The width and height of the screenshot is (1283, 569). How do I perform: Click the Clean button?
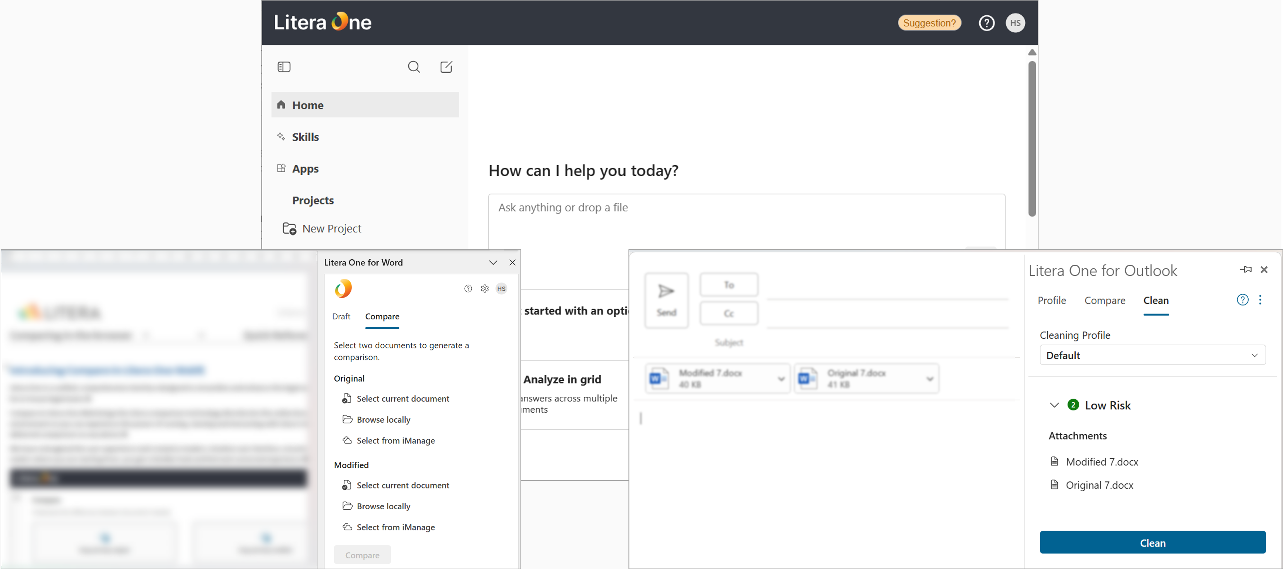pyautogui.click(x=1153, y=543)
